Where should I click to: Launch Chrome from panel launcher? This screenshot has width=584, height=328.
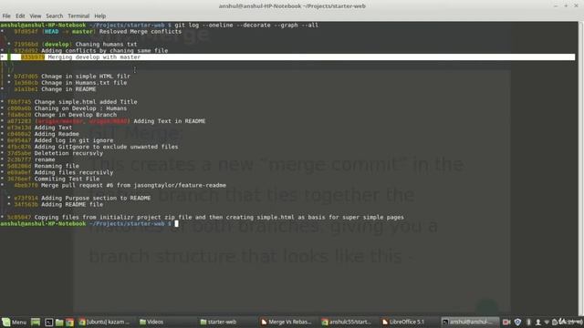(69, 322)
